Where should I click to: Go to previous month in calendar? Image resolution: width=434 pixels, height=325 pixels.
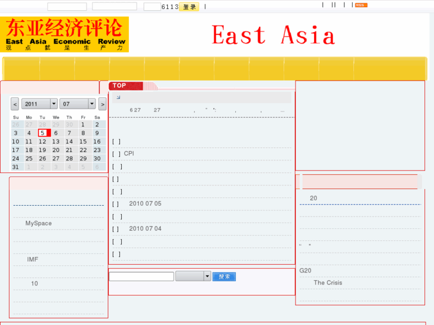click(x=15, y=104)
